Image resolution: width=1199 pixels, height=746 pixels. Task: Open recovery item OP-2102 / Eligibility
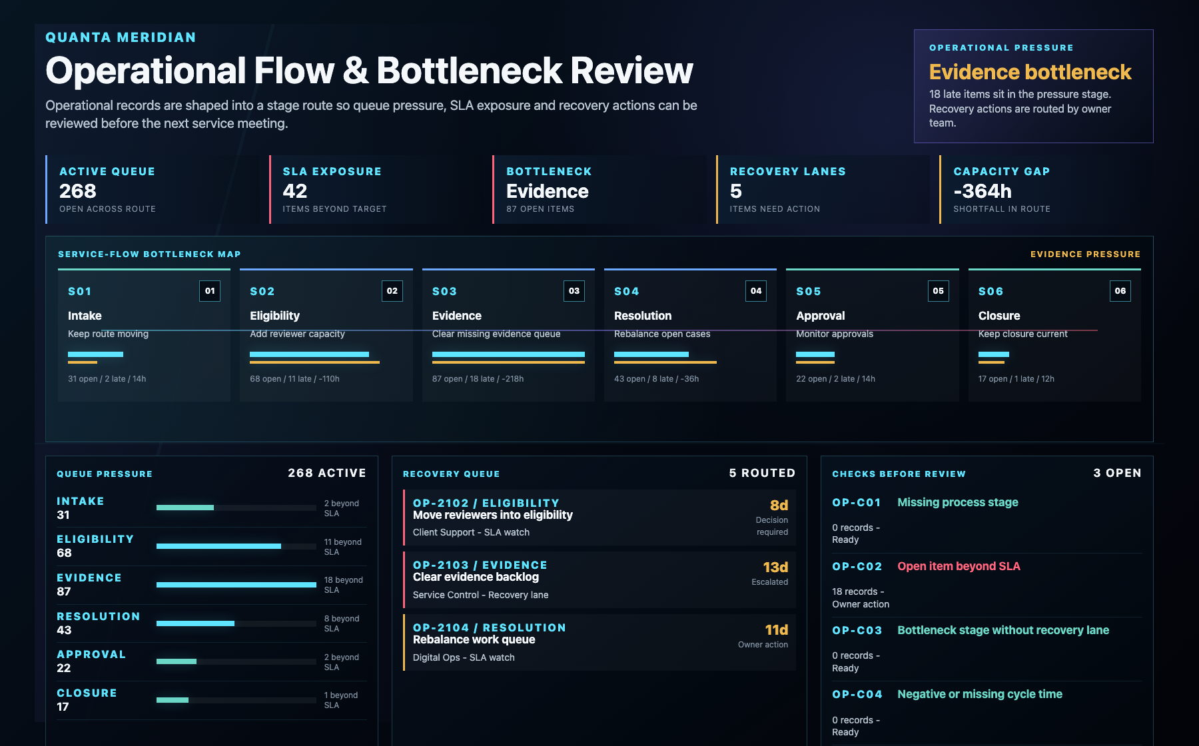pyautogui.click(x=599, y=518)
